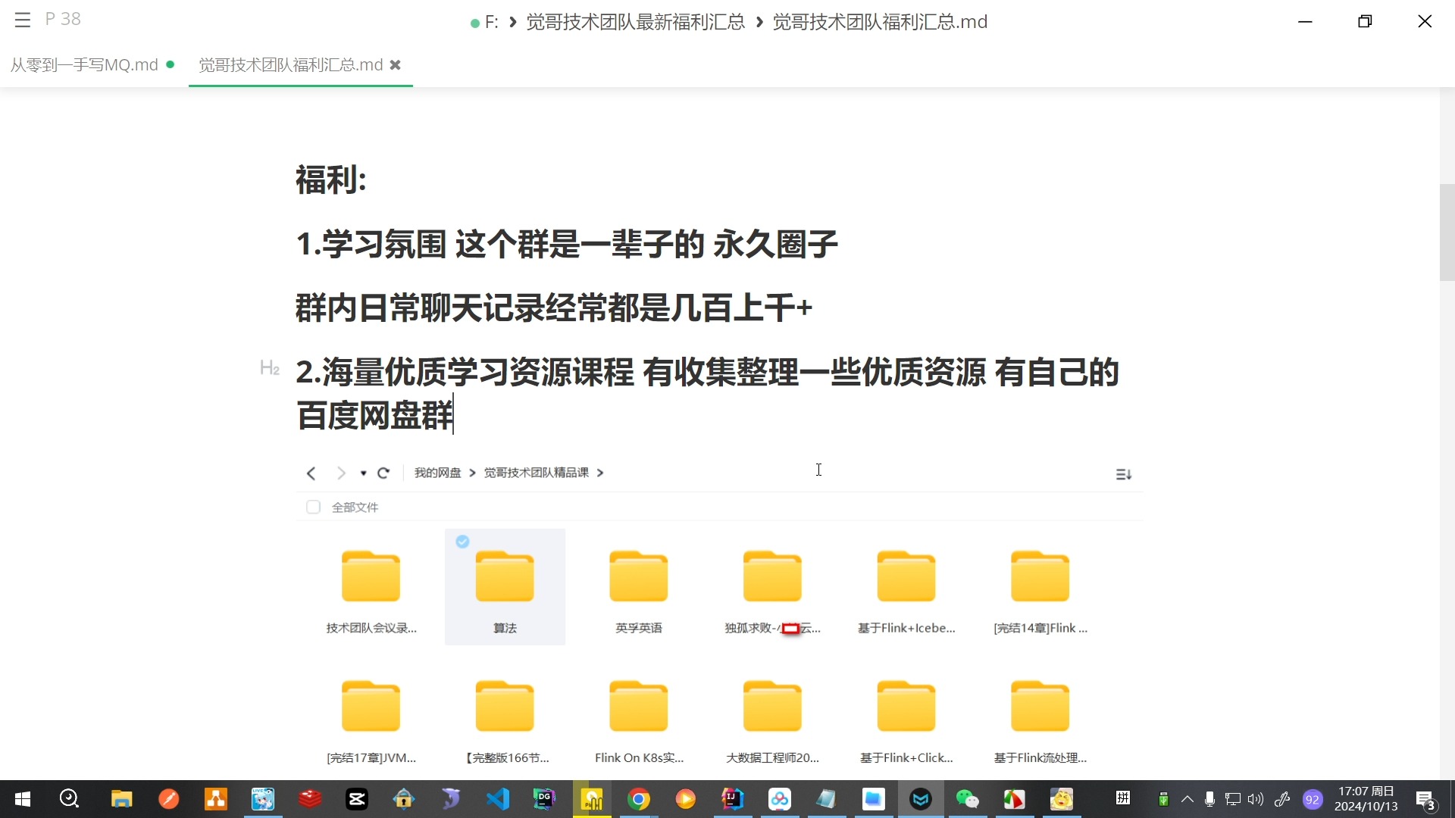Open Google Chrome from taskbar
The width and height of the screenshot is (1455, 818).
click(639, 799)
